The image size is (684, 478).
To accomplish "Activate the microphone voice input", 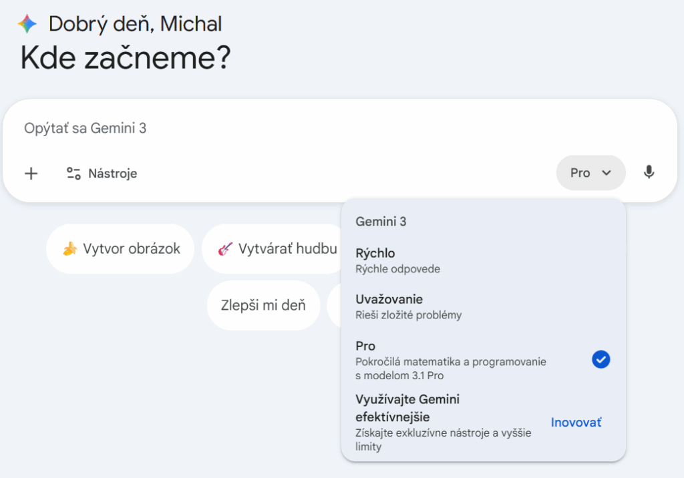I will tap(649, 172).
